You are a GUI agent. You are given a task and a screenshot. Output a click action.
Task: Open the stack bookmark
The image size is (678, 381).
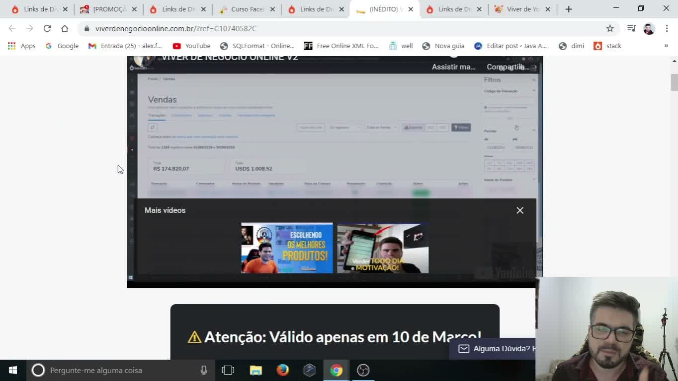pos(607,46)
